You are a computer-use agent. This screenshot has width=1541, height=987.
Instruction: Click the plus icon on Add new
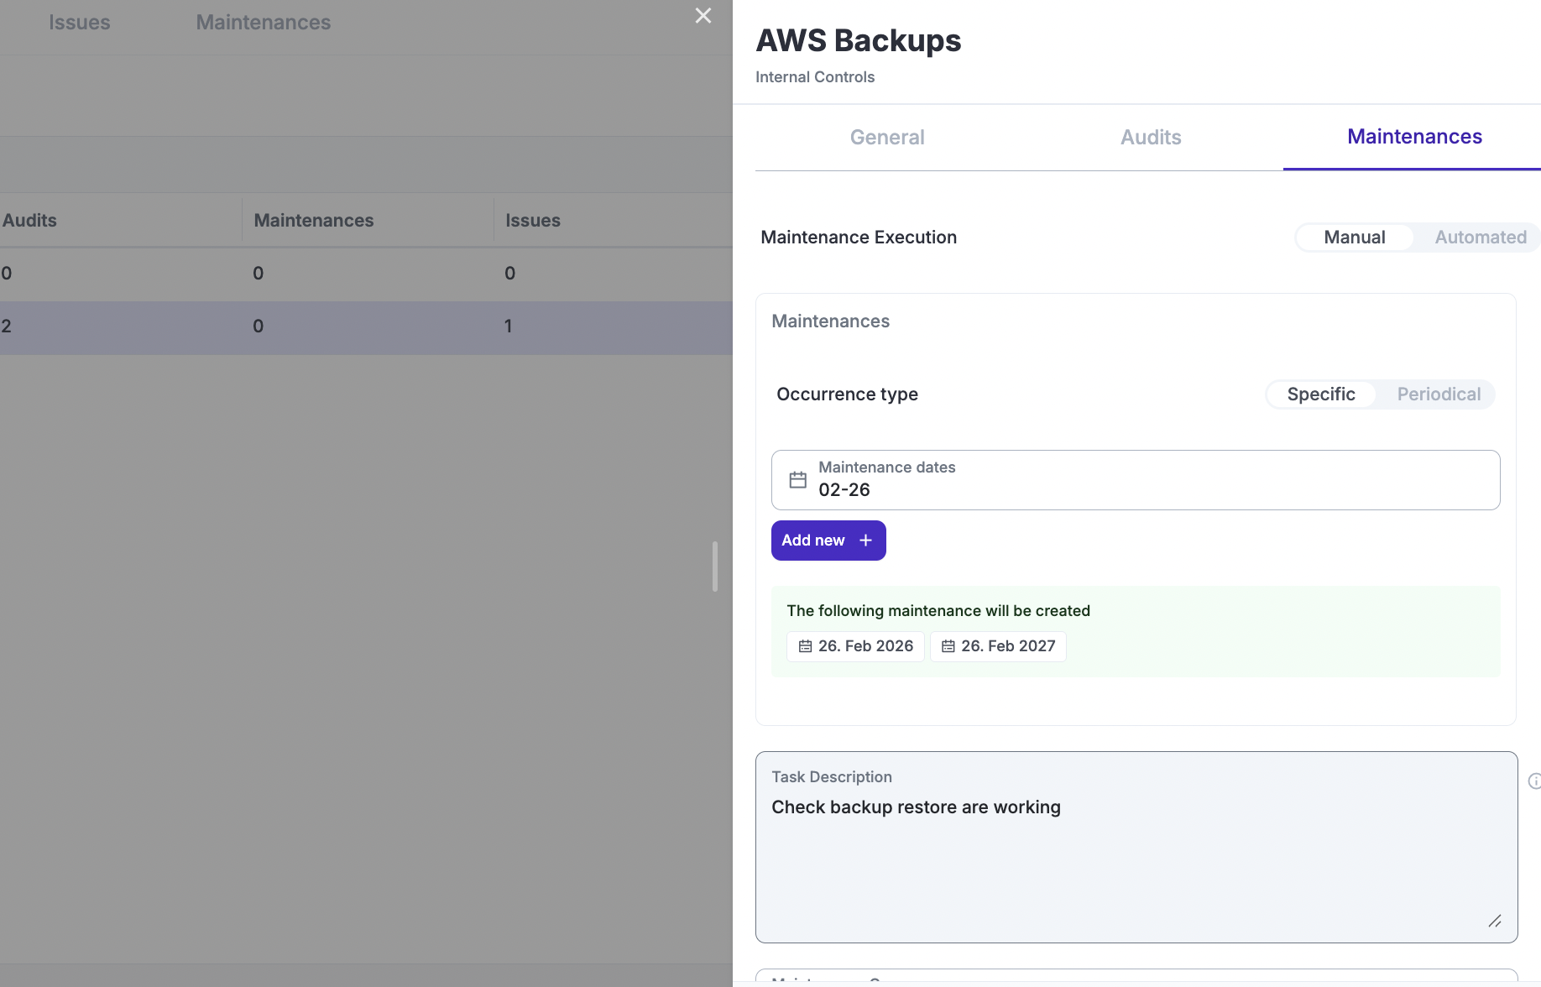coord(865,540)
